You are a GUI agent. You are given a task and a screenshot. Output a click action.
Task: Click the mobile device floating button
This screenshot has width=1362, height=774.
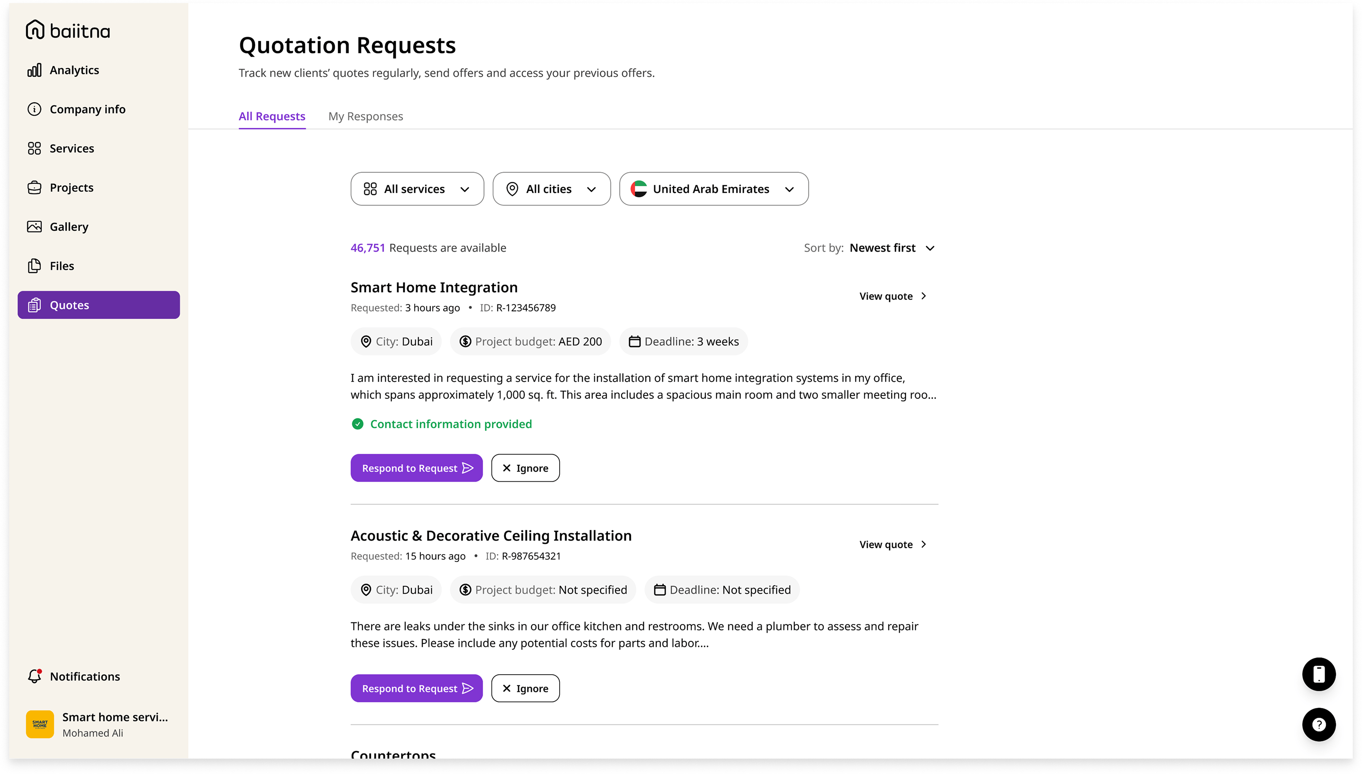pyautogui.click(x=1319, y=674)
